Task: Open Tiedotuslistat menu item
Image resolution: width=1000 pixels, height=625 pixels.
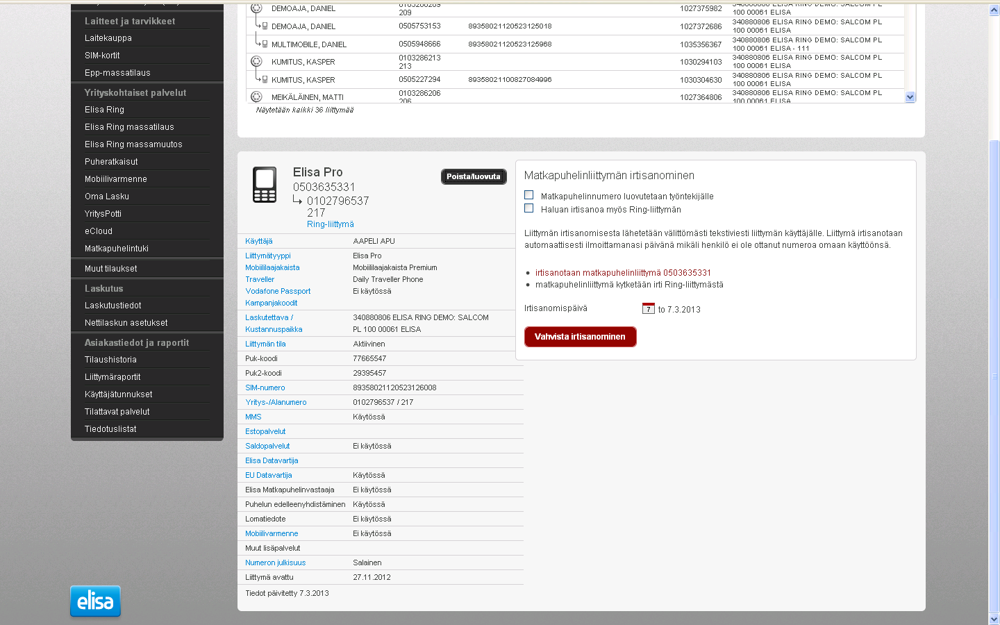Action: (110, 429)
